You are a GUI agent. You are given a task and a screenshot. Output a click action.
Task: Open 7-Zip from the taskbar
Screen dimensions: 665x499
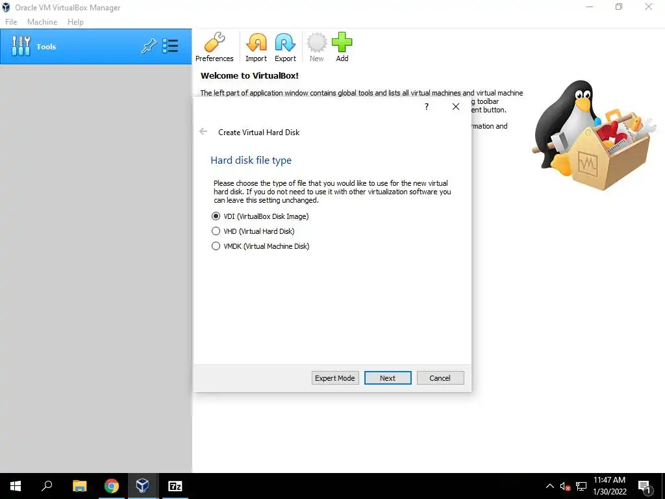[x=175, y=486]
